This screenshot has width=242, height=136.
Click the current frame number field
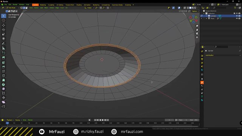point(169,120)
